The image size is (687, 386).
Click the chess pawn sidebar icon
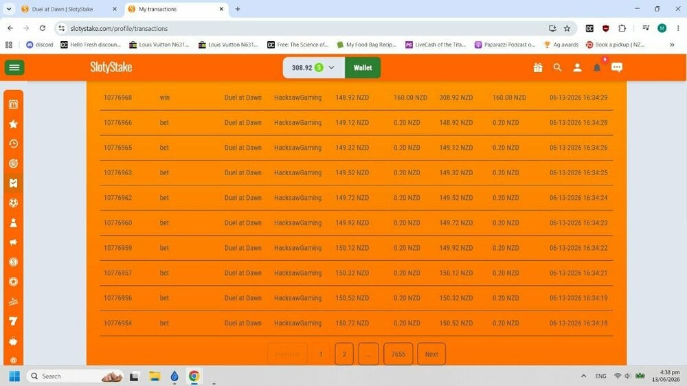[14, 223]
